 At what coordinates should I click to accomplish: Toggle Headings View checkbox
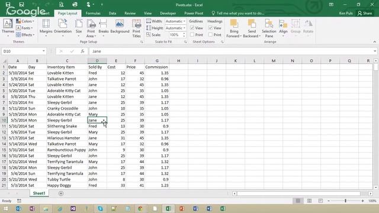(x=211, y=28)
